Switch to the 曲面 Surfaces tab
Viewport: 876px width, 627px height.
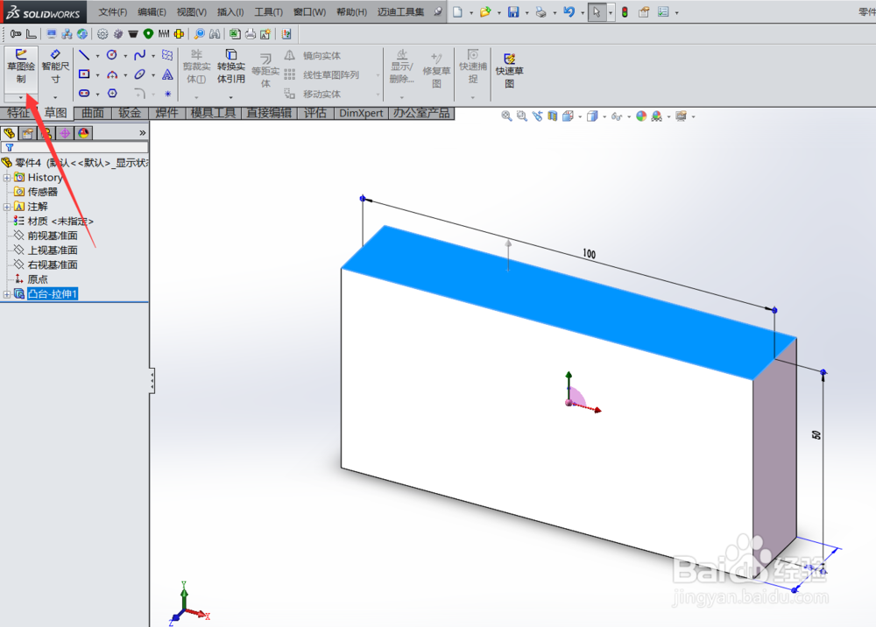tap(93, 113)
